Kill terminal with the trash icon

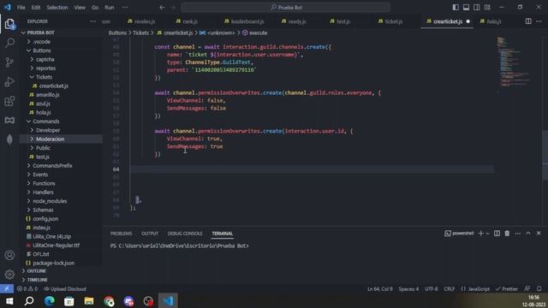tap(507, 234)
